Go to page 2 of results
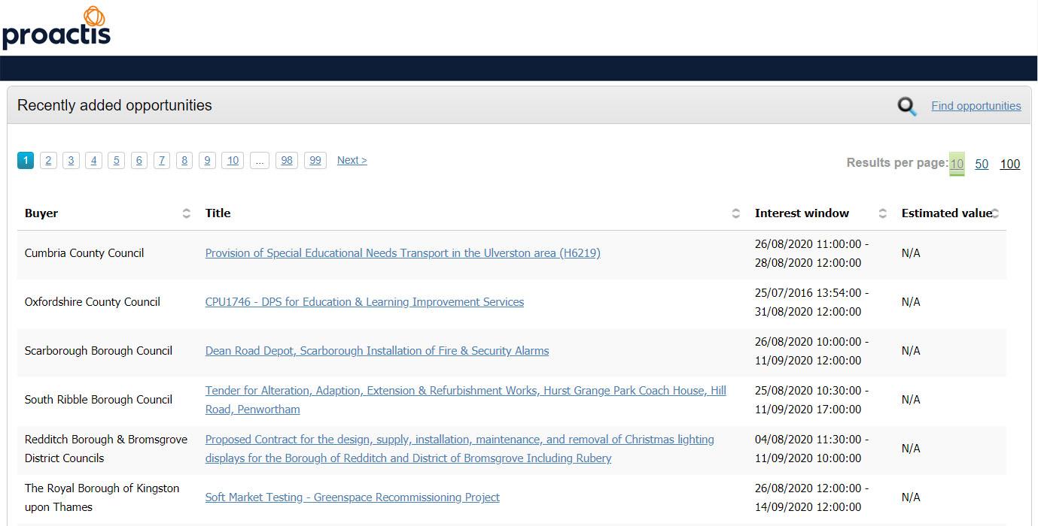Image resolution: width=1038 pixels, height=526 pixels. (x=48, y=160)
